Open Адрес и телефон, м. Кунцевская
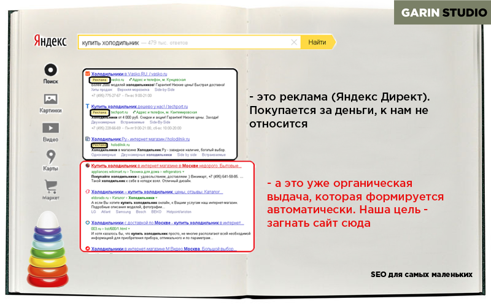This screenshot has height=304, width=491. point(158,80)
